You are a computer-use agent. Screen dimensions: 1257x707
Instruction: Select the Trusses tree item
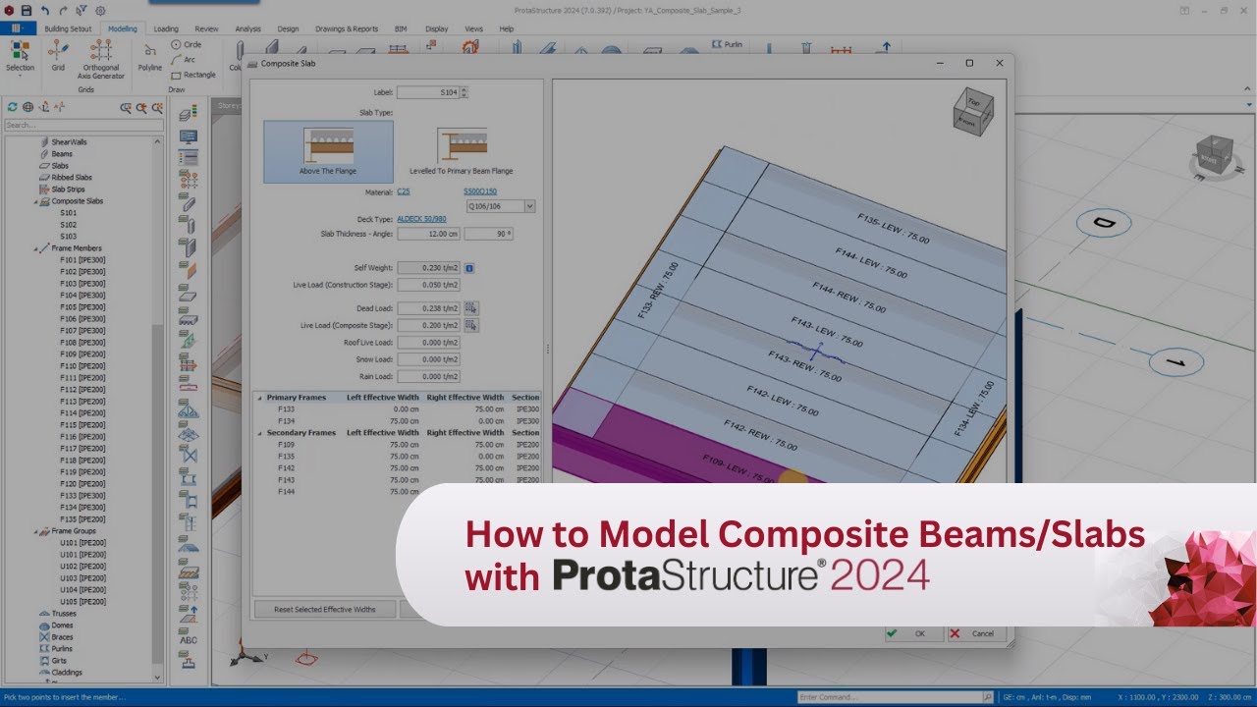64,614
